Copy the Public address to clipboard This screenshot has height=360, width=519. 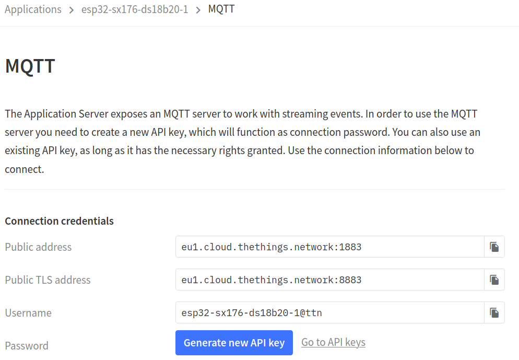(494, 247)
